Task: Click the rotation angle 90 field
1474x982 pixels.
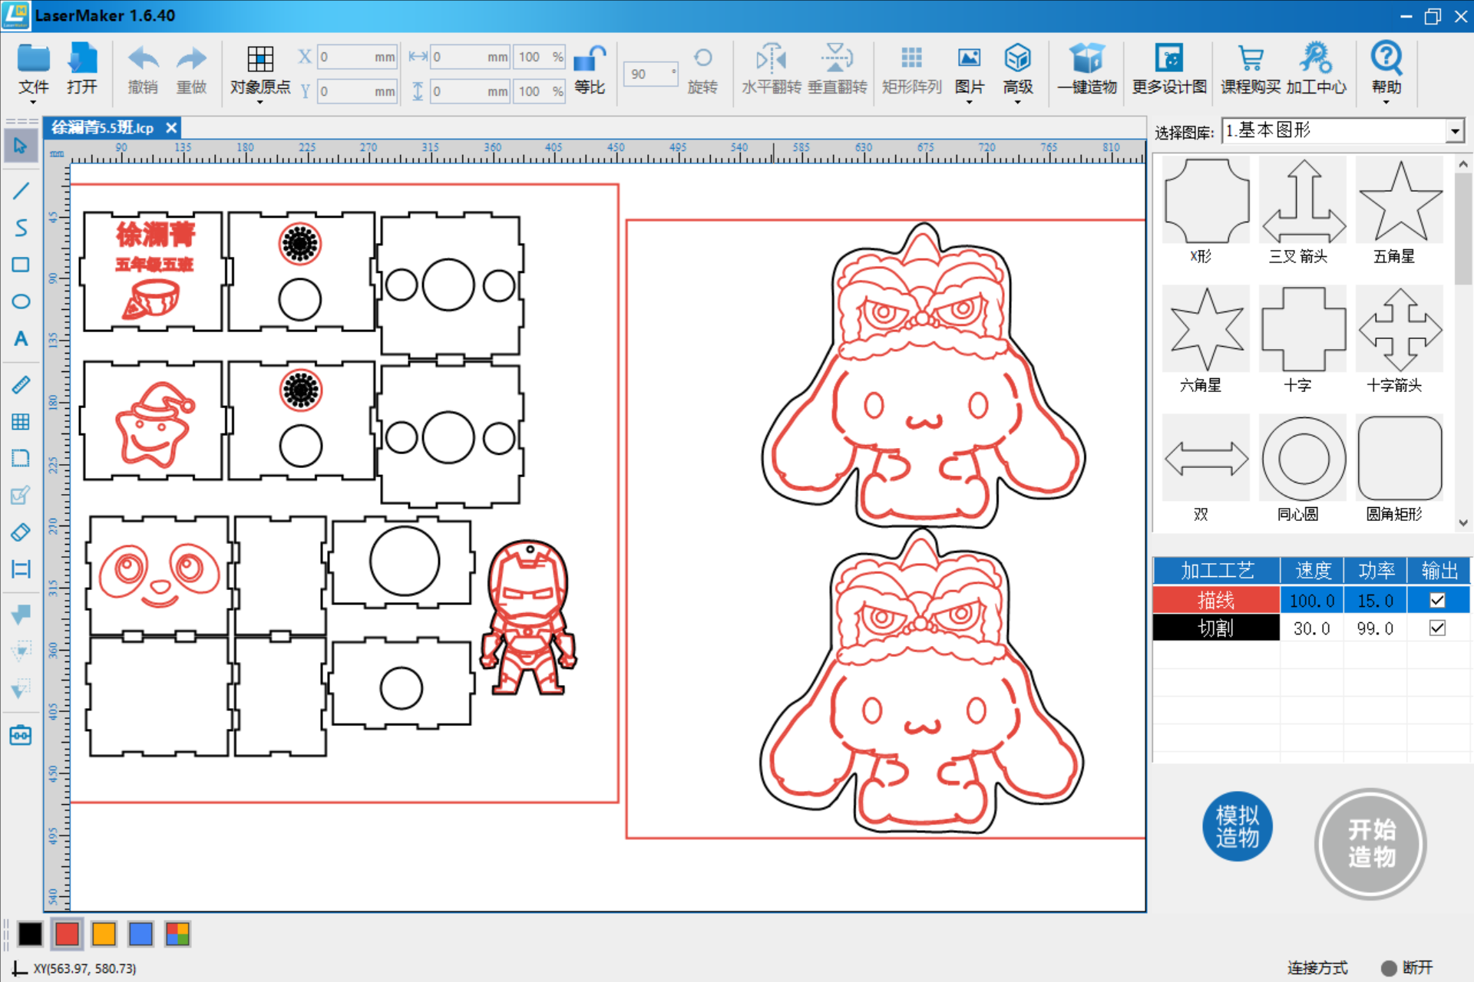Action: click(649, 74)
